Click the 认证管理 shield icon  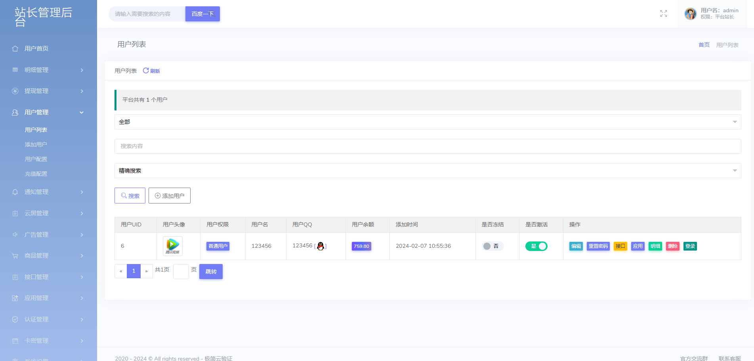coord(15,319)
